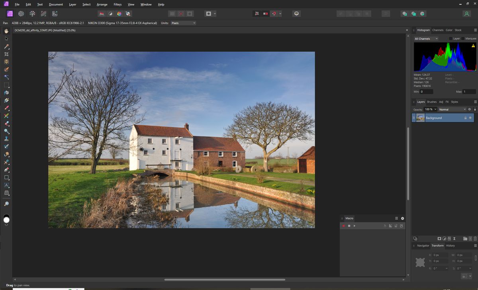Lock the Background layer
The image size is (478, 290).
click(x=465, y=118)
